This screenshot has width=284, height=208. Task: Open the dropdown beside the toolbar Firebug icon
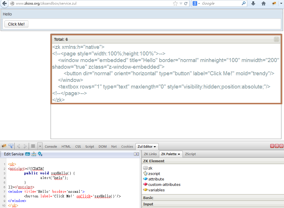tap(281, 3)
